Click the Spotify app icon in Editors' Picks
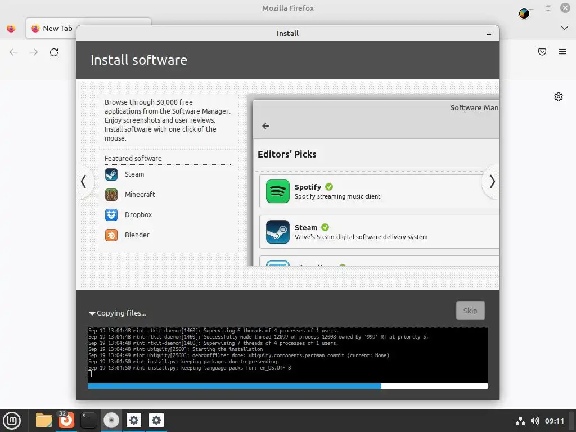This screenshot has height=432, width=576. (x=278, y=191)
